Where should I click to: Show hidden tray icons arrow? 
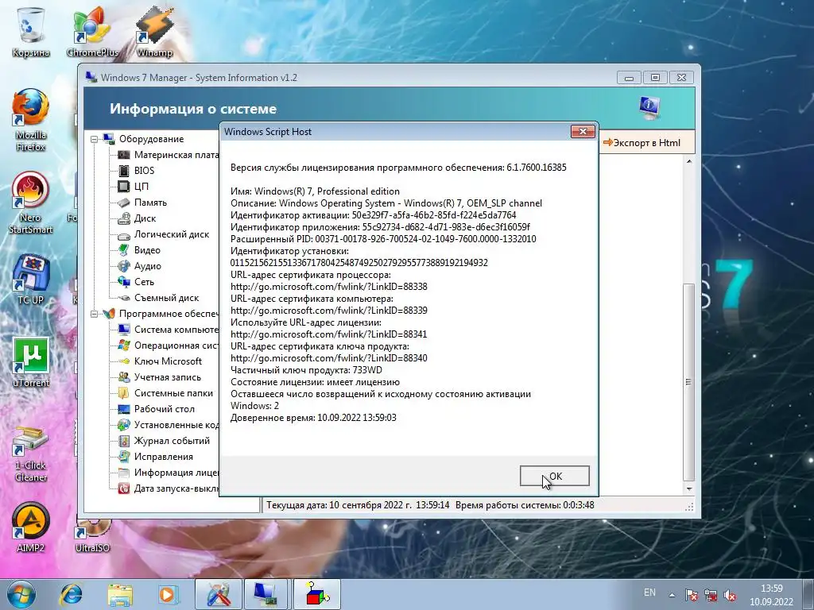pos(672,595)
